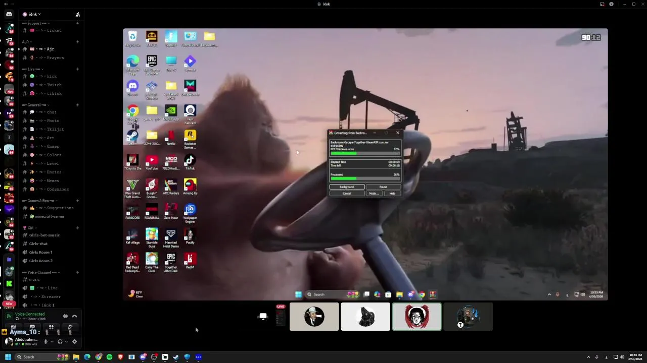
Task: Add a channel to the Support category
Action: click(x=77, y=23)
